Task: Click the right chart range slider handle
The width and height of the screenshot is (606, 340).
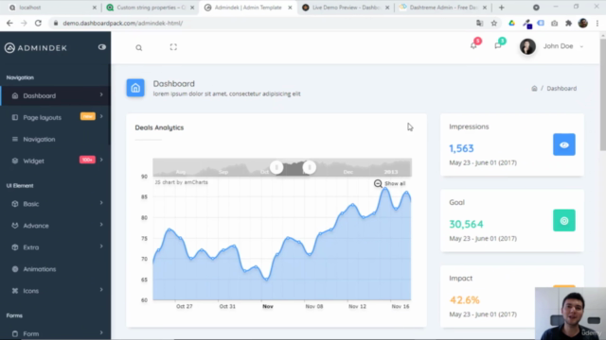Action: tap(310, 167)
